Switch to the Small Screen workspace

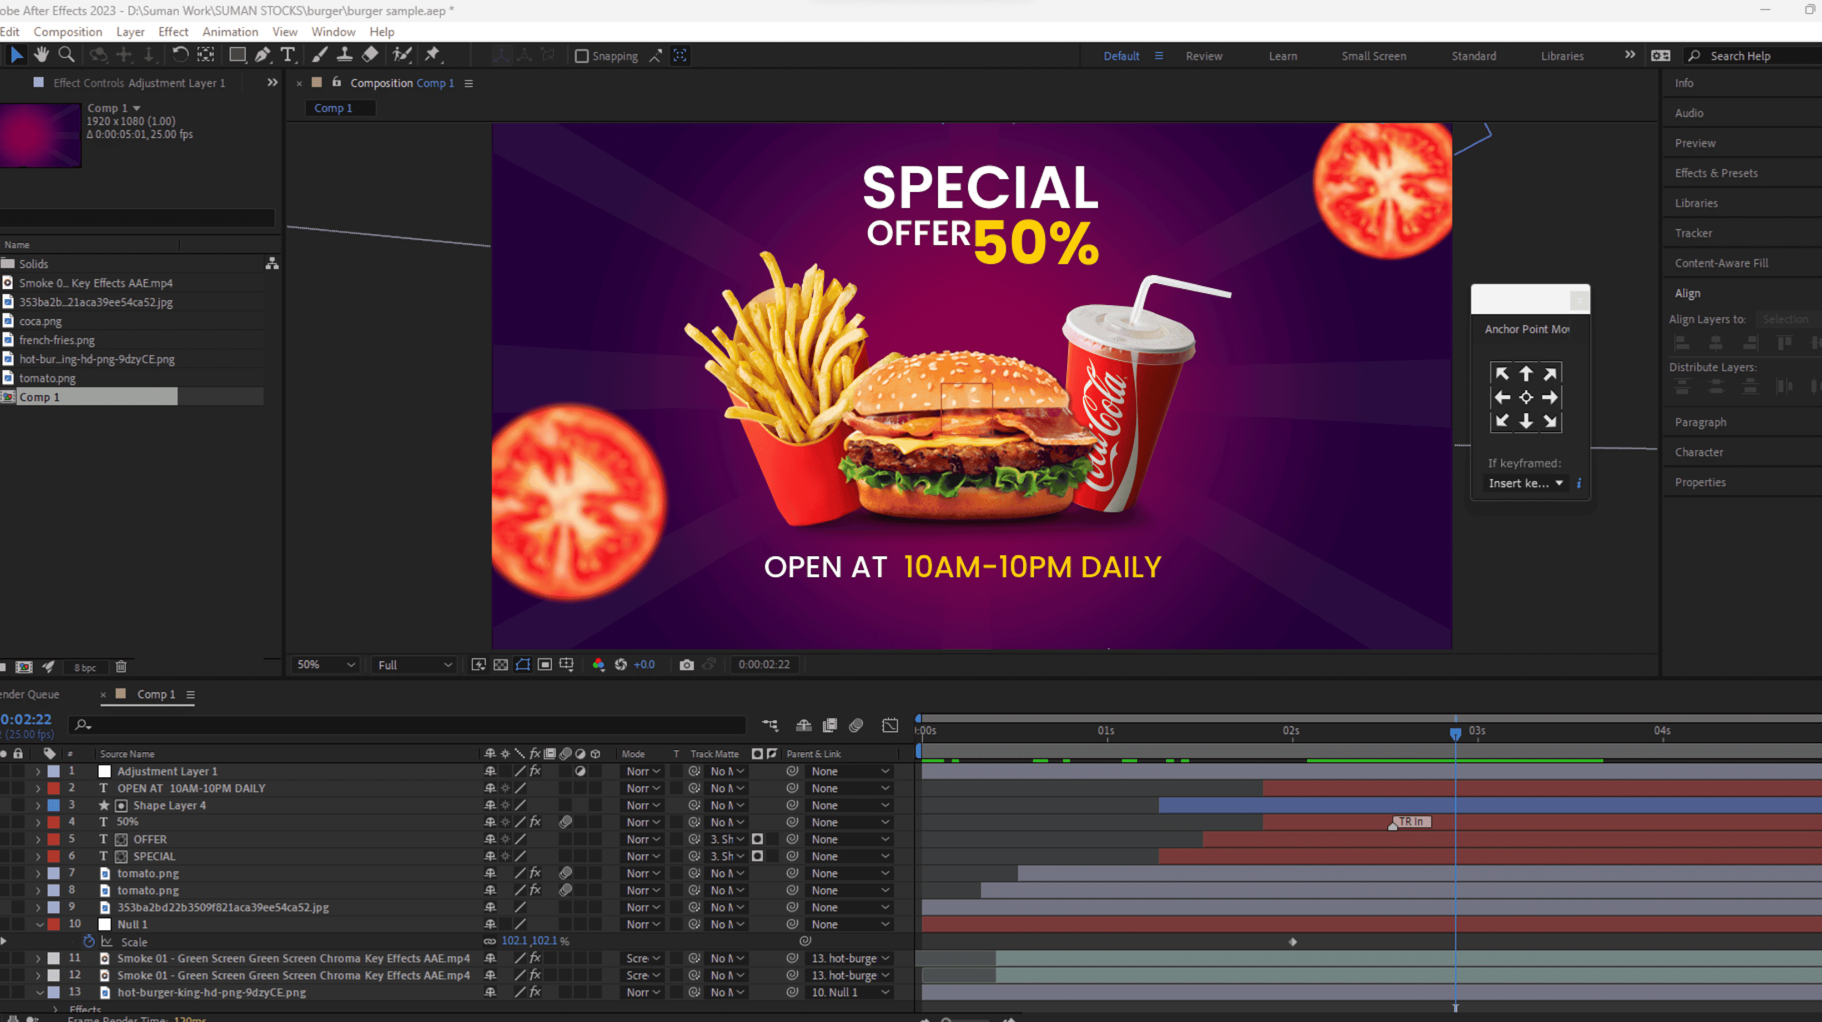click(x=1374, y=56)
